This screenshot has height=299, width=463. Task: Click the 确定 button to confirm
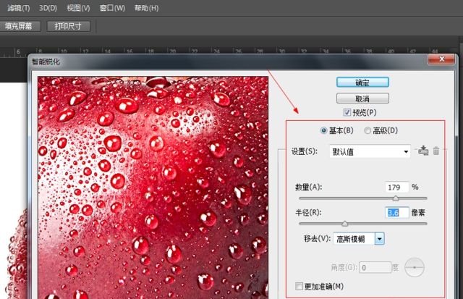pos(362,82)
